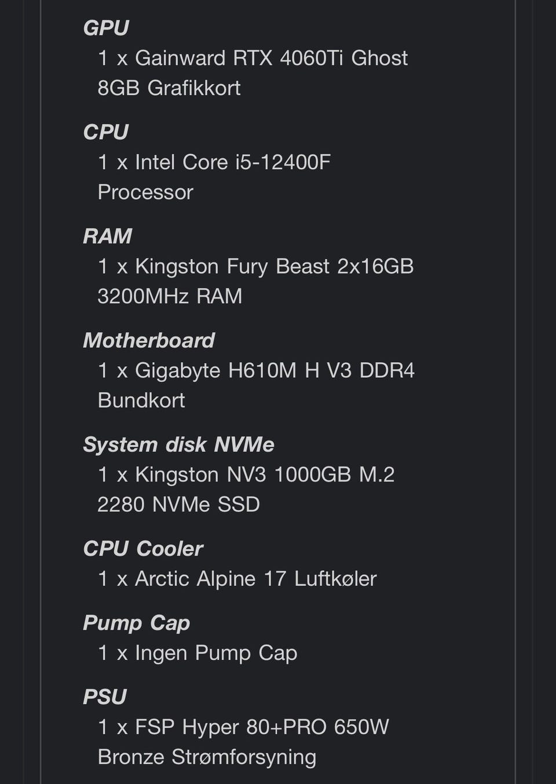The image size is (556, 784).
Task: Select the Gainward RTX 4060Ti Ghost text
Action: click(270, 58)
